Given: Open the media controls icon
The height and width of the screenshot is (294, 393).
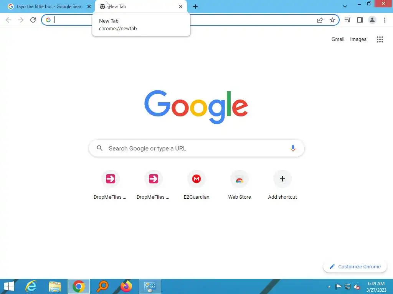Looking at the screenshot, I should pyautogui.click(x=347, y=20).
